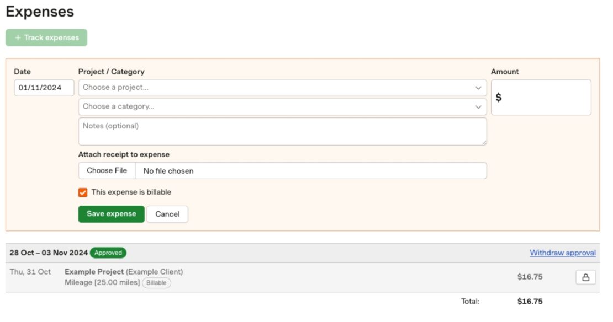Click the 'This expense is billable' label text
613x322 pixels.
(131, 192)
